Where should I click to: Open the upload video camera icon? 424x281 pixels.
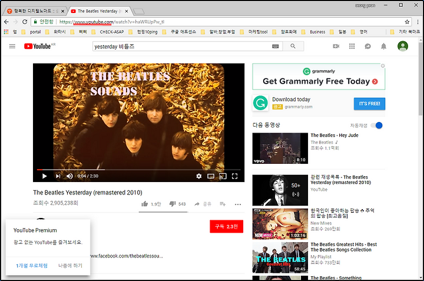[336, 47]
